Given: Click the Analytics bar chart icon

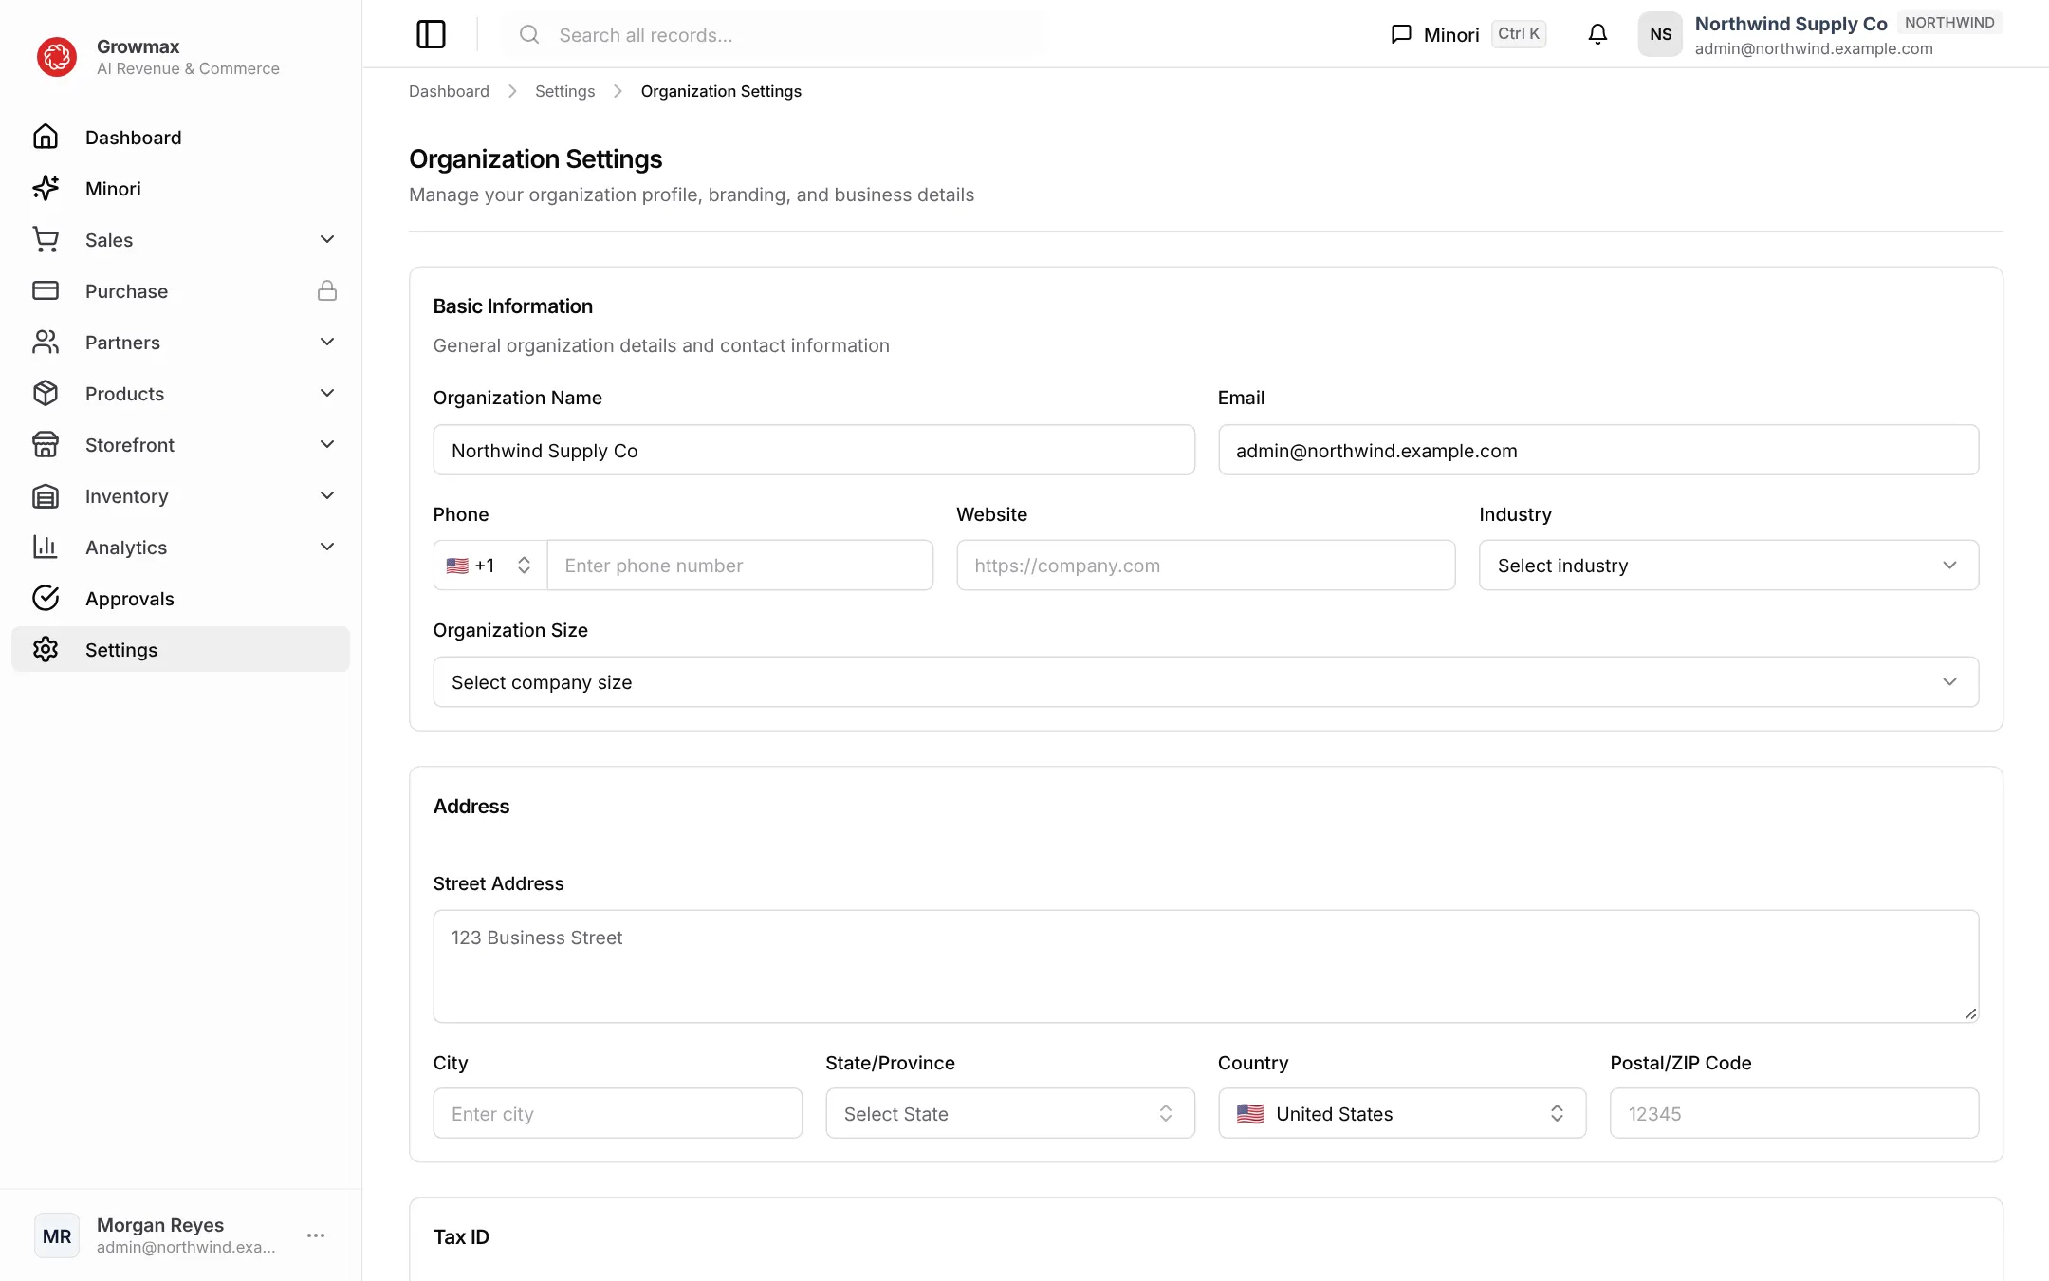Looking at the screenshot, I should point(46,547).
